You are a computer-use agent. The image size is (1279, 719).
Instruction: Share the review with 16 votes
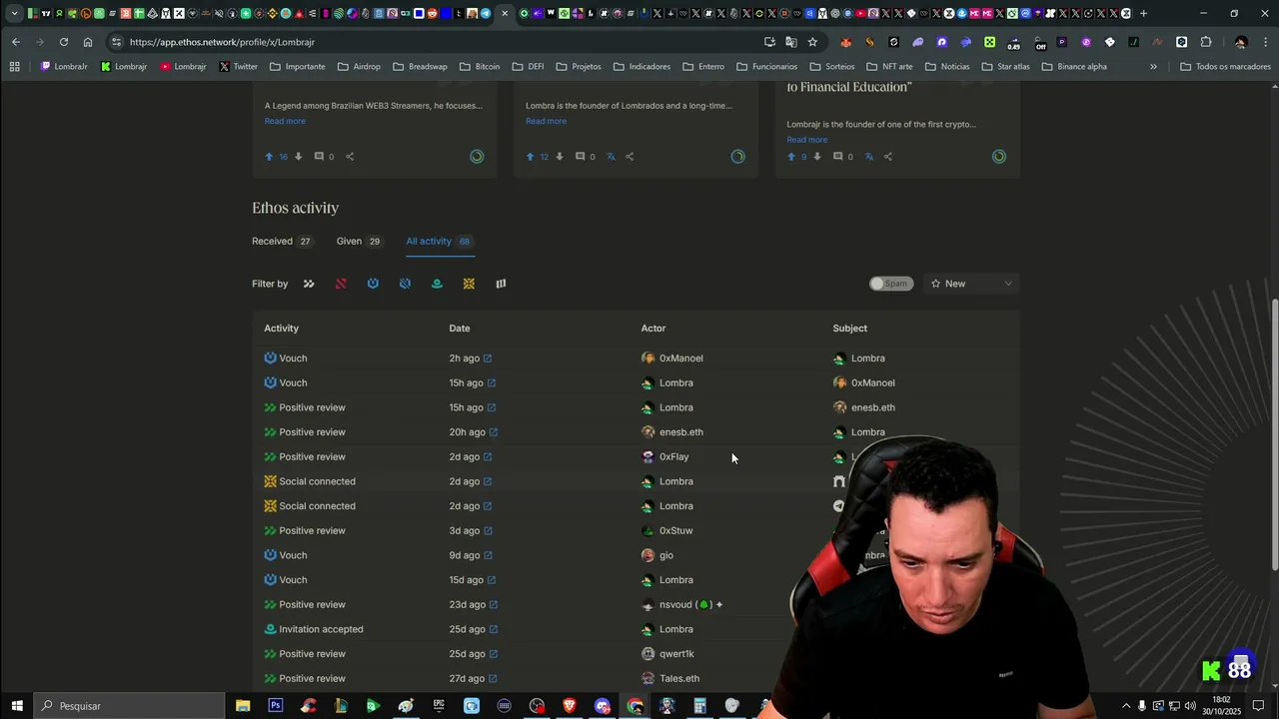pyautogui.click(x=350, y=157)
